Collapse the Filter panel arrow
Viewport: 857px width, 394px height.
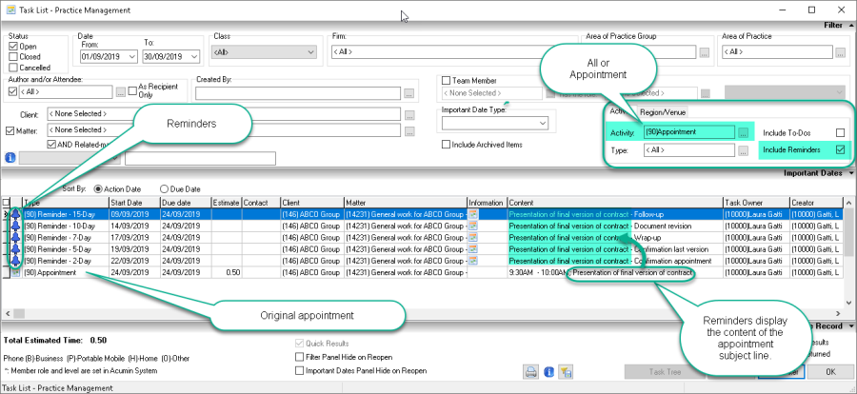(x=851, y=25)
